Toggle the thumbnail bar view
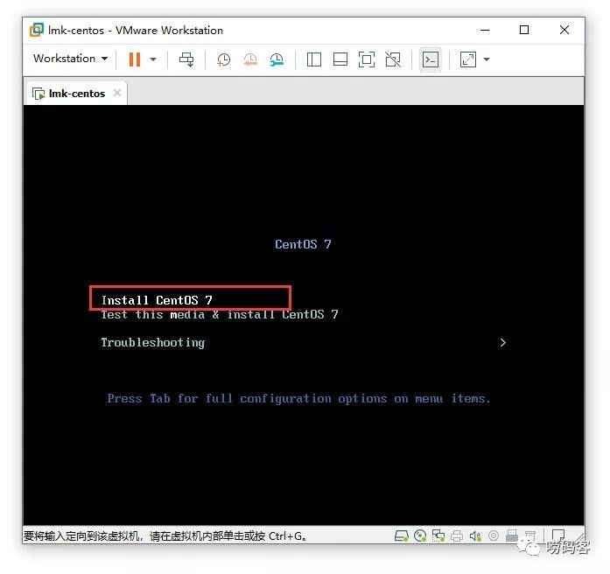This screenshot has width=610, height=574. (340, 59)
